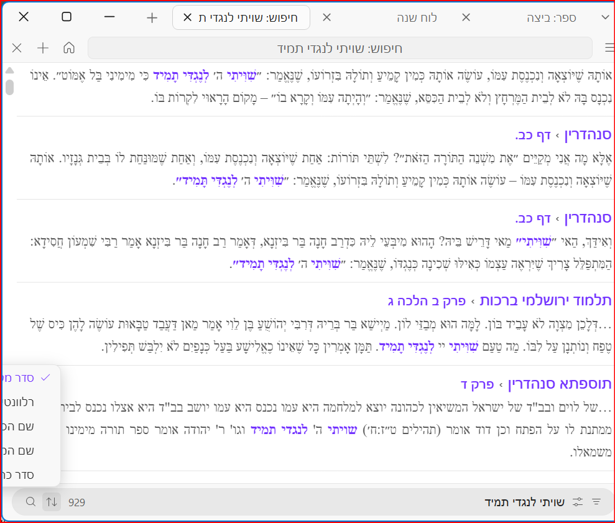Click the scrollbar up arrow

(x=10, y=71)
